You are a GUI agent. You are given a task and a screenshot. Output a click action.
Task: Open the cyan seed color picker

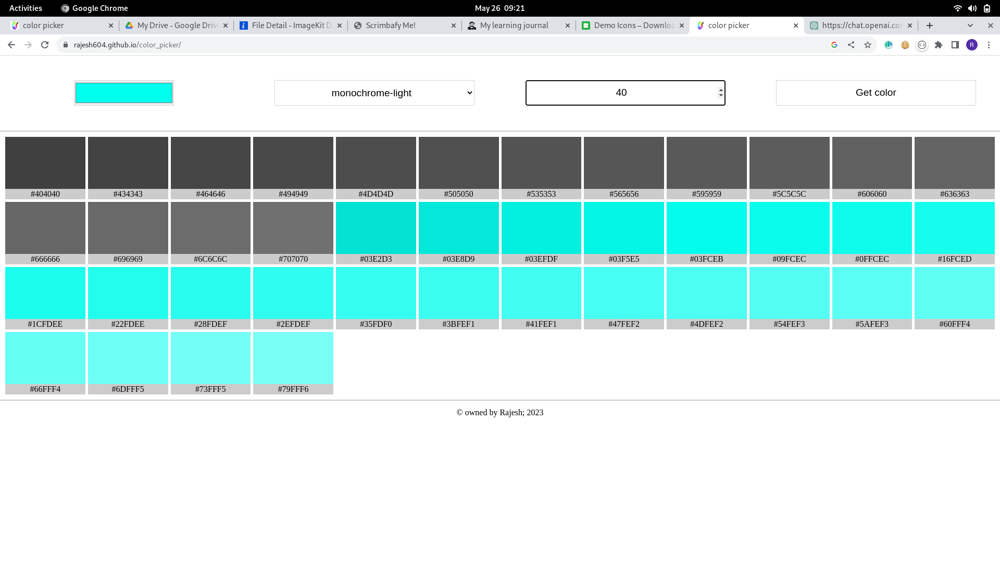click(x=124, y=93)
